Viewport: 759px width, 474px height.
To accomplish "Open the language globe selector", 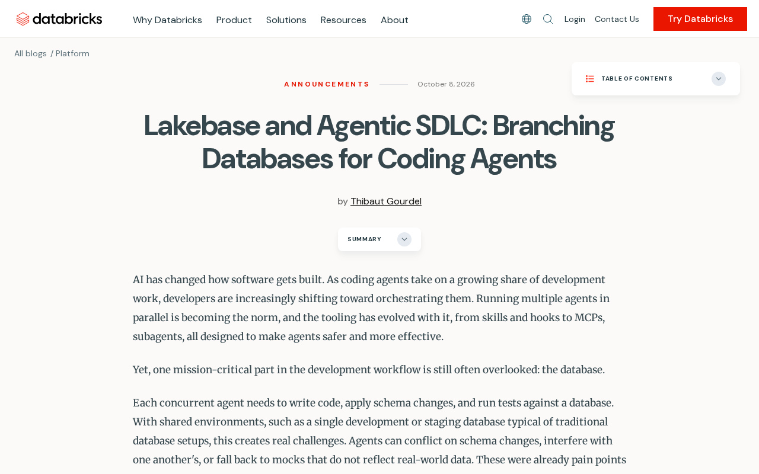I will 527,19.
